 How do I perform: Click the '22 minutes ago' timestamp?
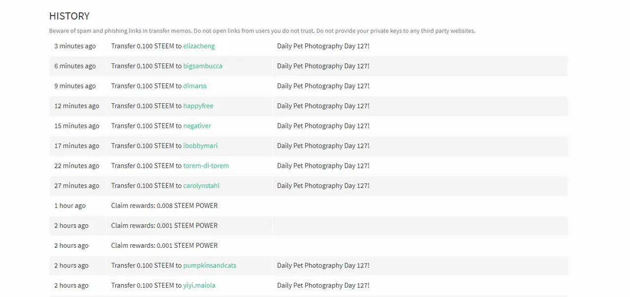tap(77, 166)
